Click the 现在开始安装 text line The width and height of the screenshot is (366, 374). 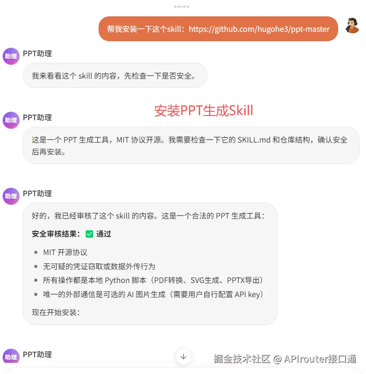[56, 312]
